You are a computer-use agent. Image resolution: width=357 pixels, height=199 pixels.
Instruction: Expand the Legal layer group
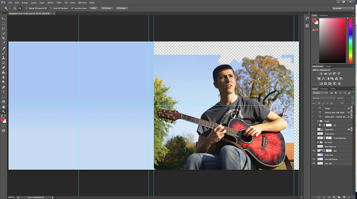click(x=318, y=121)
